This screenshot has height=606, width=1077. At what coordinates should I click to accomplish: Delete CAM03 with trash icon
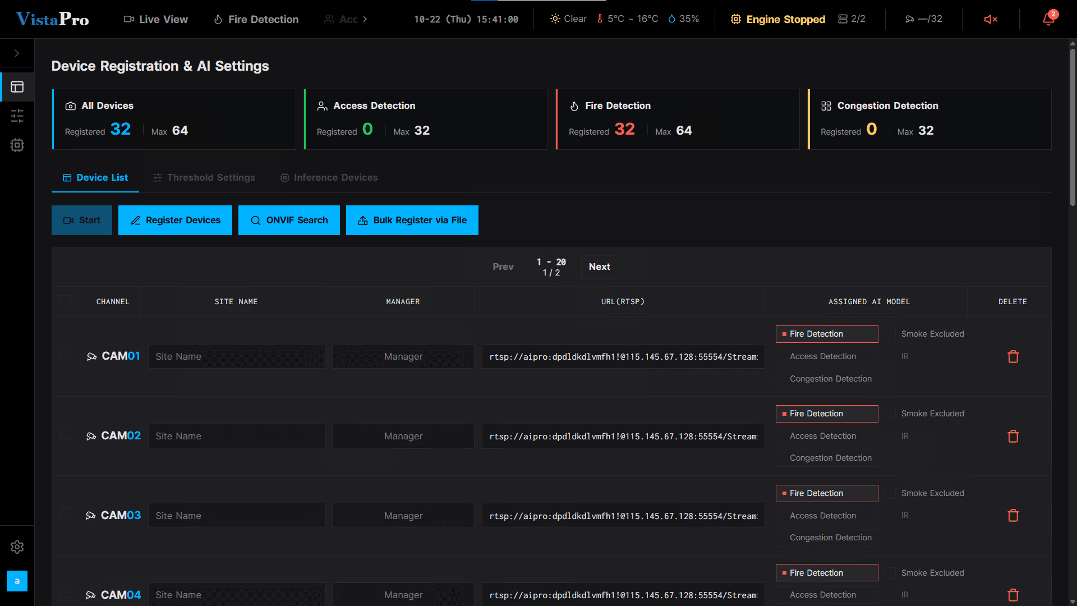(1013, 515)
